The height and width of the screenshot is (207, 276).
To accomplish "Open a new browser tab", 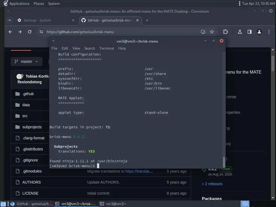I will point(147,20).
